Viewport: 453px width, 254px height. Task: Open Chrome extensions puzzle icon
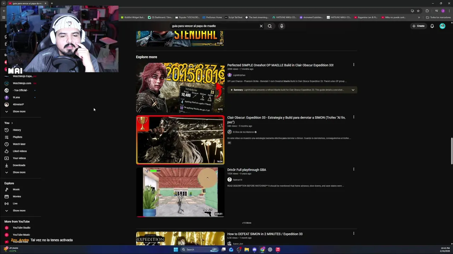(x=427, y=11)
